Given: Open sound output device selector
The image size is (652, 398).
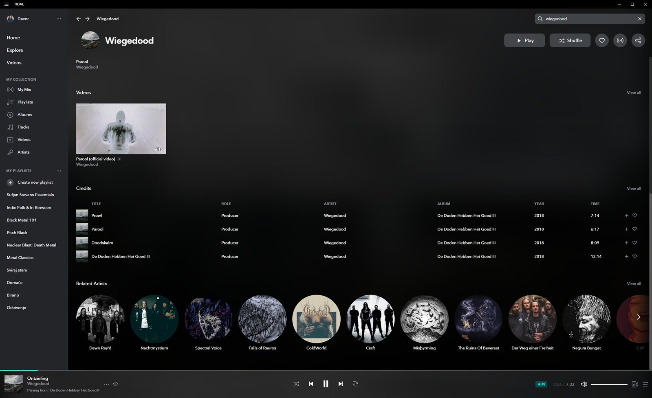Looking at the screenshot, I should pos(634,384).
